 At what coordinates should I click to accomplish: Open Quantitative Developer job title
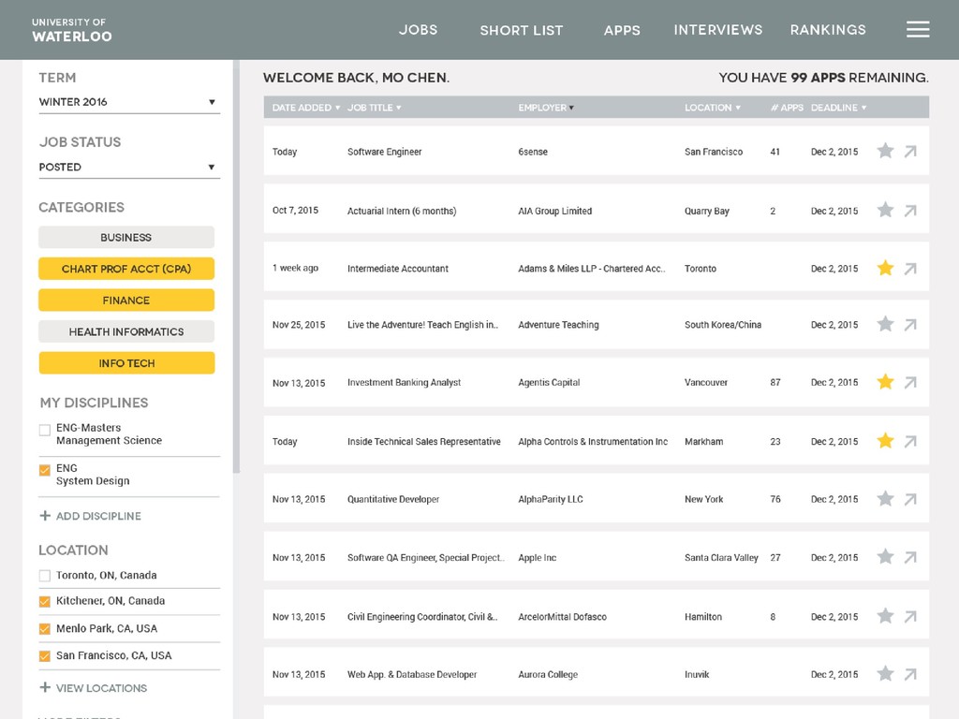(x=393, y=500)
